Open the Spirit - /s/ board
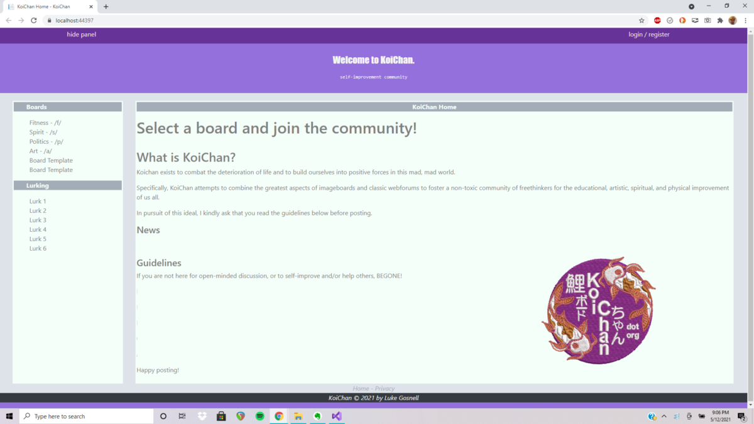This screenshot has width=754, height=424. (43, 133)
